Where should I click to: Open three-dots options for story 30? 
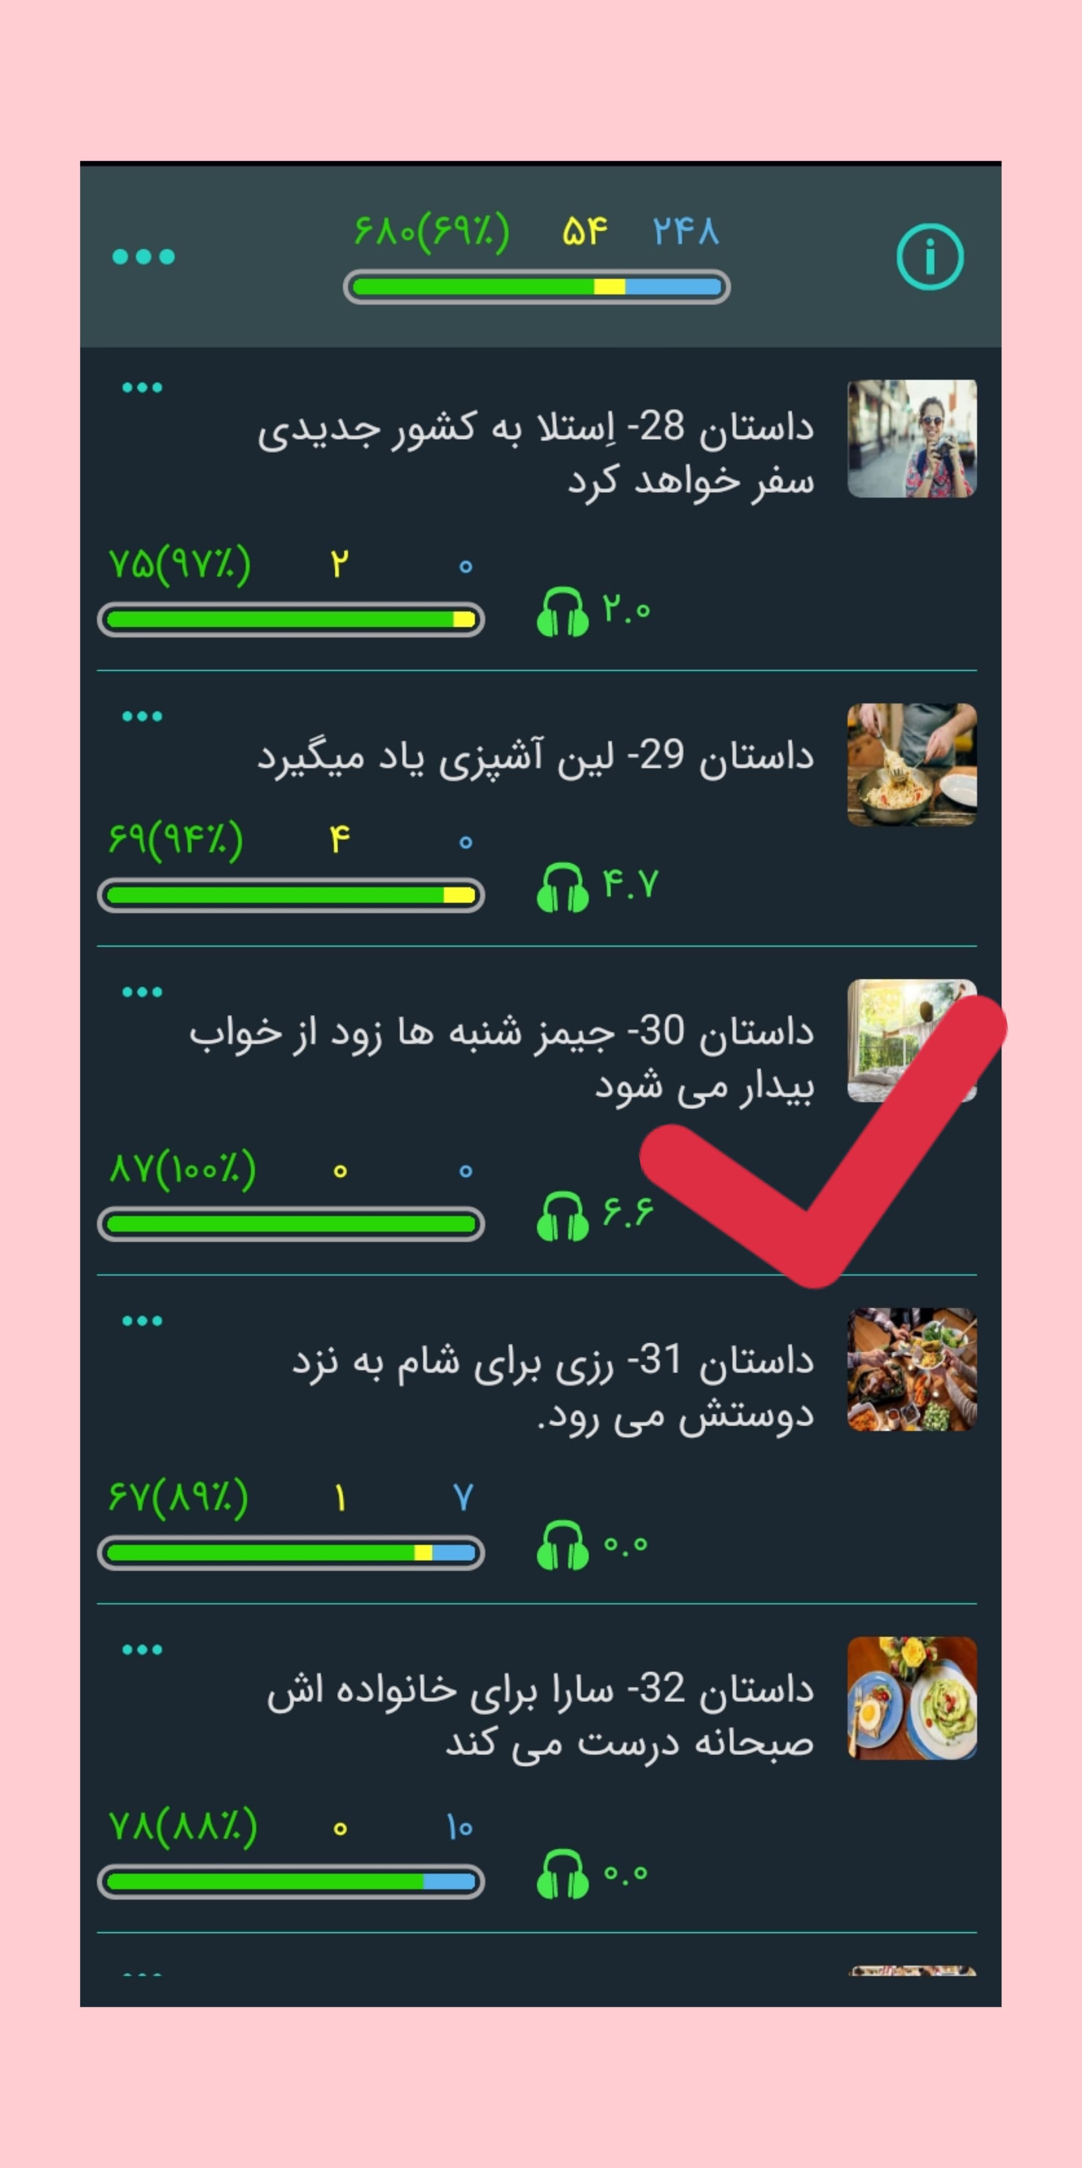[142, 992]
